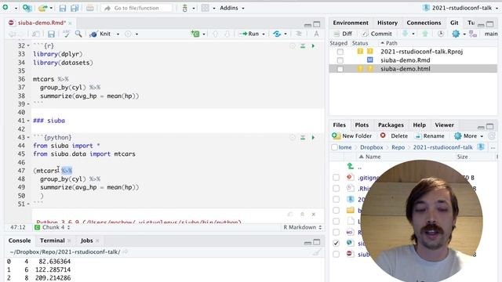
Task: Click the Open File folder icon
Action: coord(42,8)
